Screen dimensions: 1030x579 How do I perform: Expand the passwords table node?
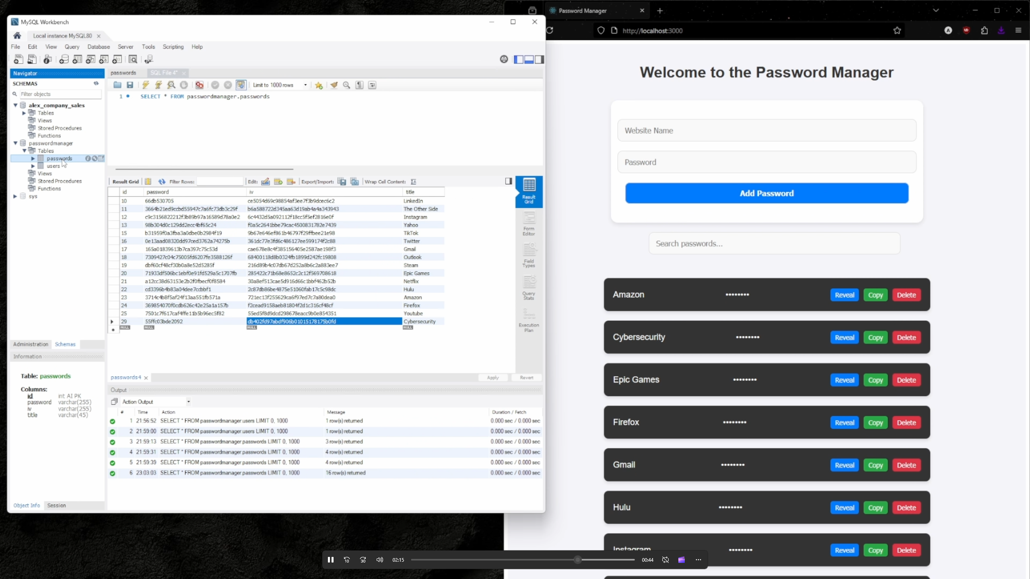coord(33,158)
